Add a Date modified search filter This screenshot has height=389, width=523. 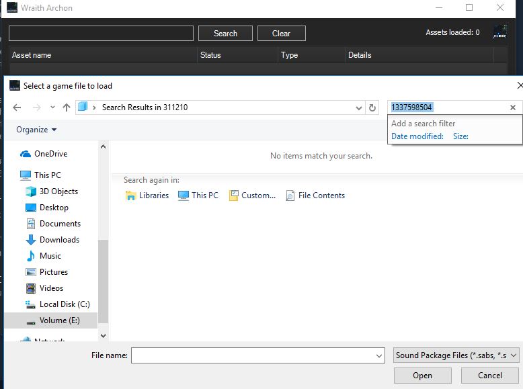pyautogui.click(x=417, y=136)
